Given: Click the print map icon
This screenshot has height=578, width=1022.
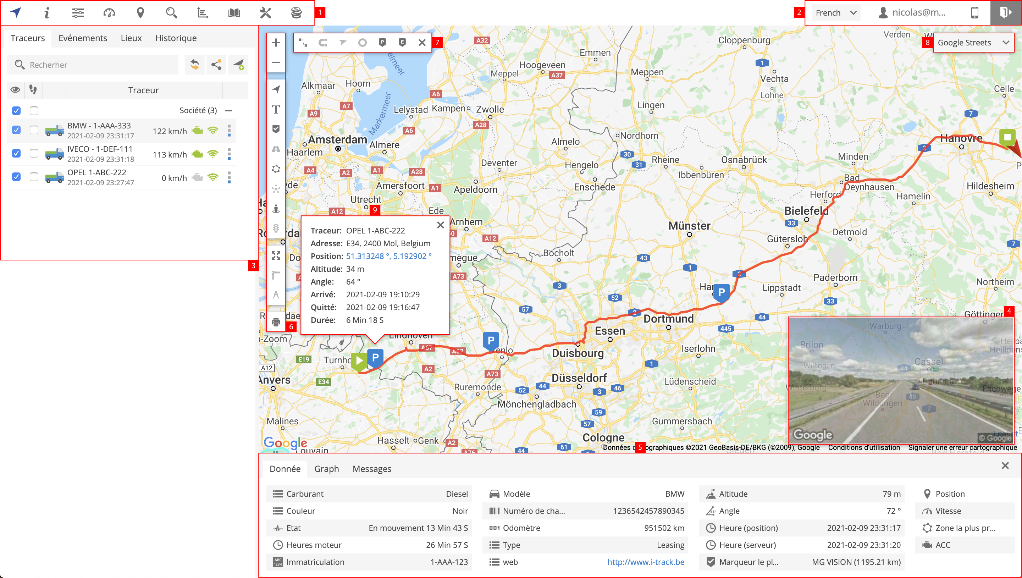Looking at the screenshot, I should point(276,322).
